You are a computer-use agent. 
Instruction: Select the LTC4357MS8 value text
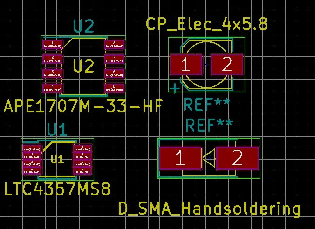pyautogui.click(x=57, y=189)
